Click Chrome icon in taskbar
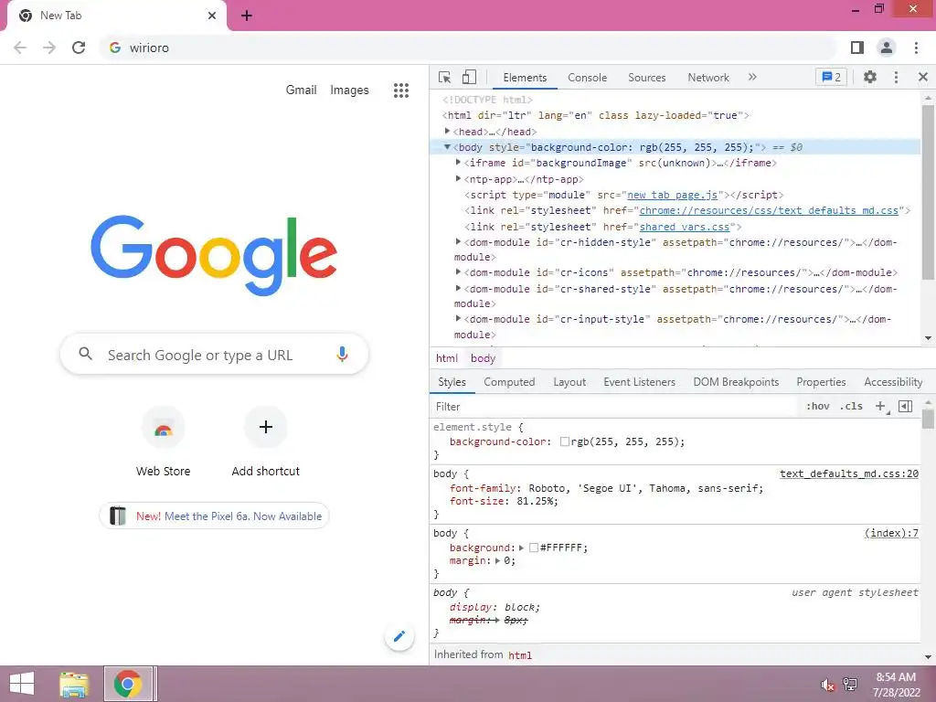The height and width of the screenshot is (702, 936). pos(128,684)
